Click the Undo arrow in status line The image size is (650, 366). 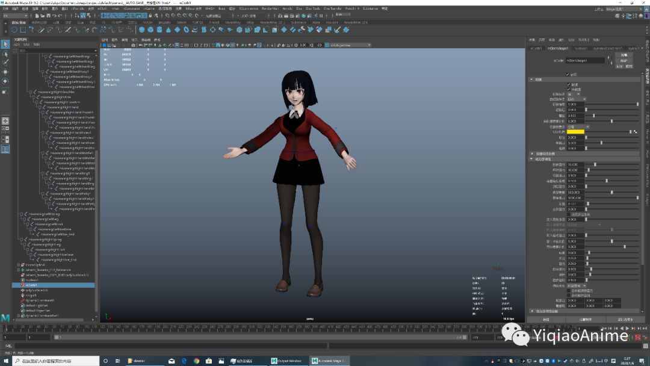click(x=54, y=16)
